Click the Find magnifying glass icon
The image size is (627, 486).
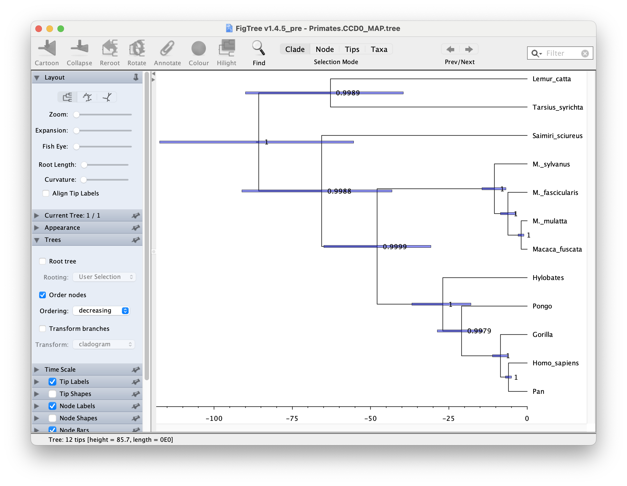click(x=258, y=48)
